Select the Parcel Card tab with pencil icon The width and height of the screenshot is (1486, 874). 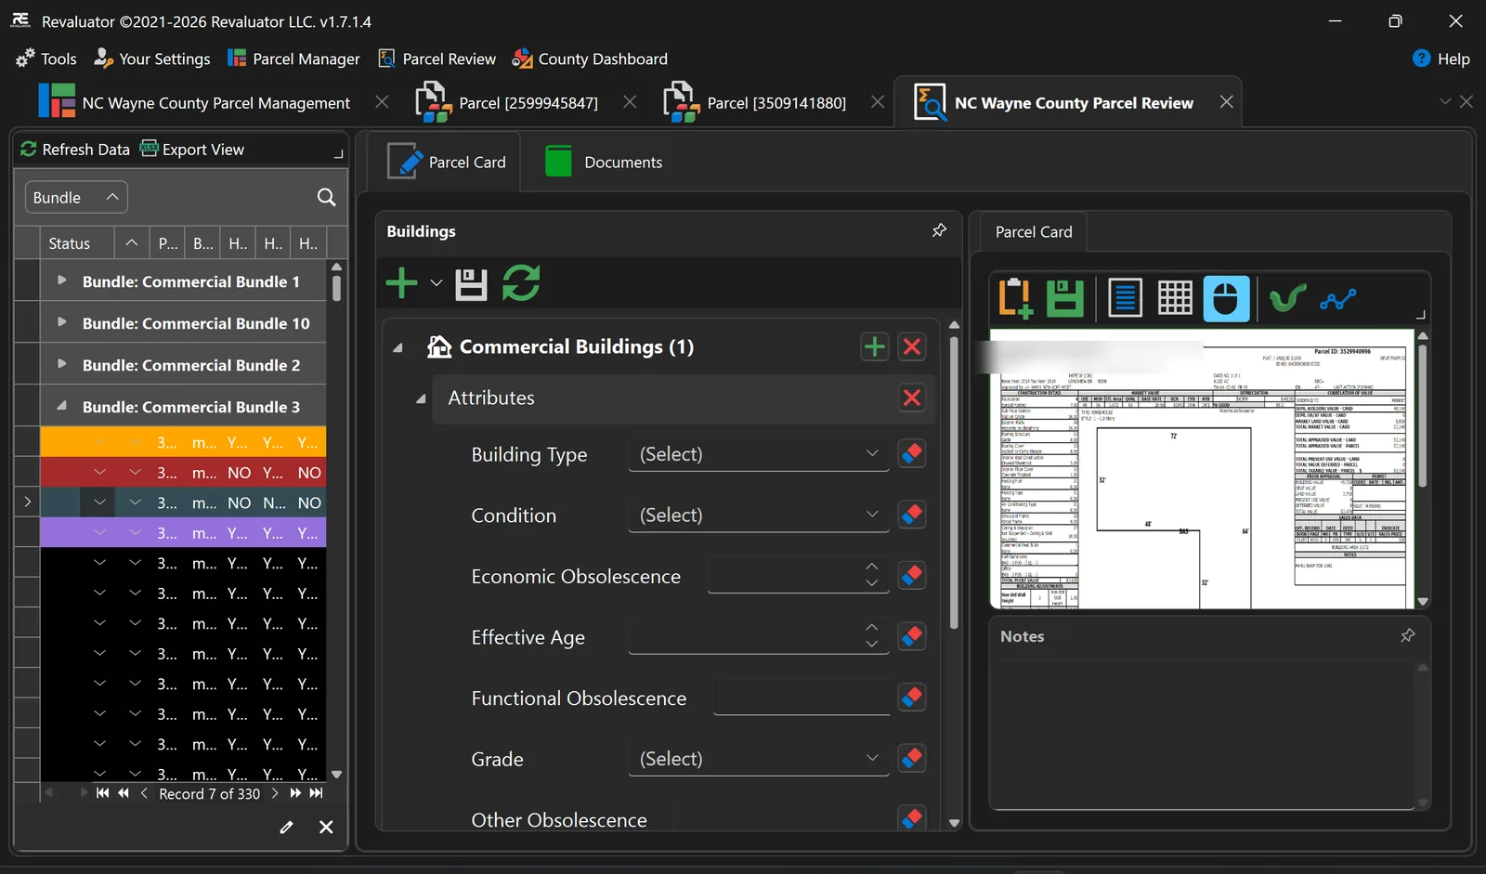pyautogui.click(x=446, y=162)
